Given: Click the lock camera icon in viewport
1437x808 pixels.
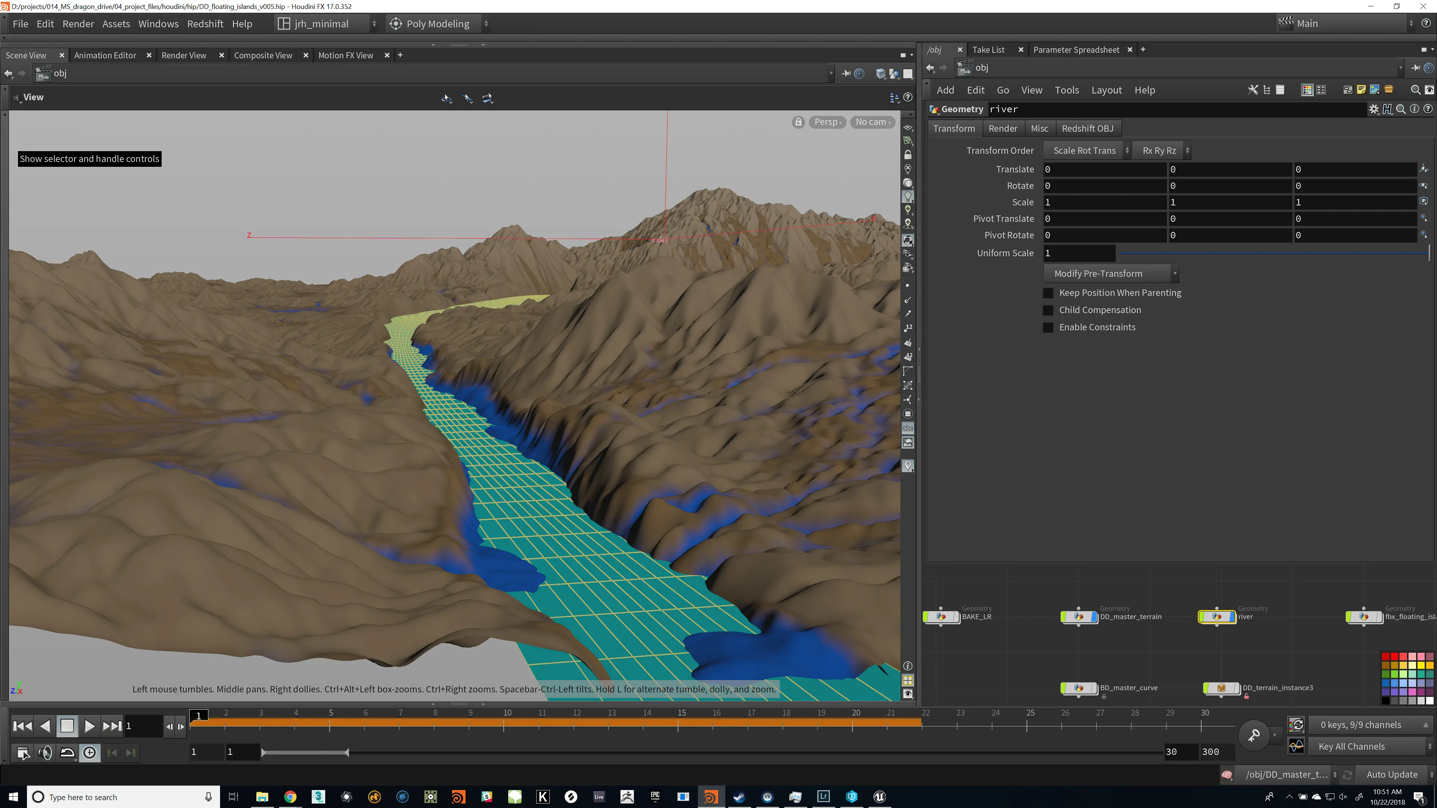Looking at the screenshot, I should point(798,122).
